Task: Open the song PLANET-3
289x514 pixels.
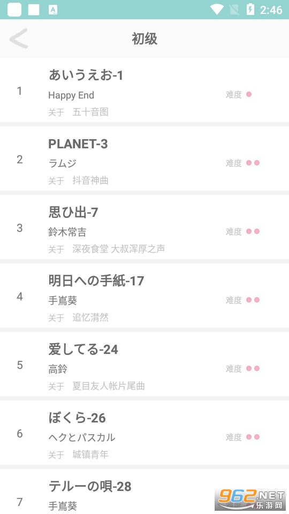Action: point(144,160)
